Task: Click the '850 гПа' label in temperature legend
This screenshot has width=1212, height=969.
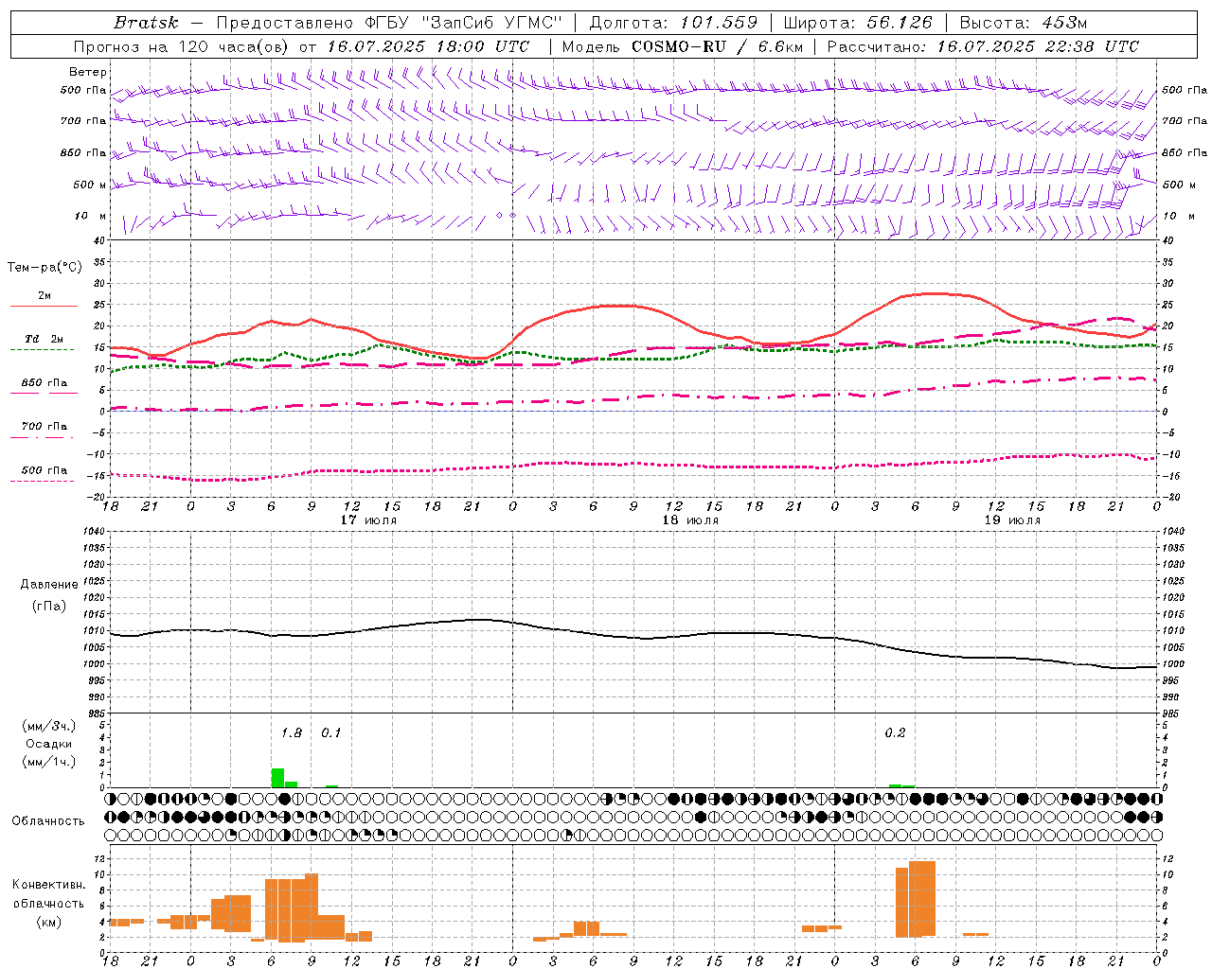Action: [44, 382]
